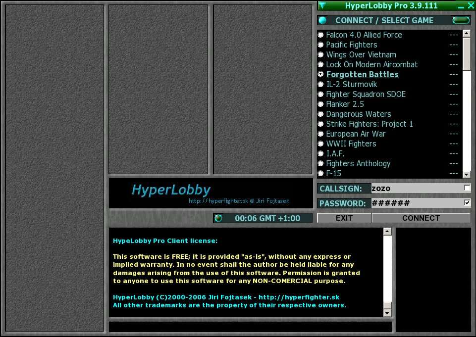Click the round indicator beside CONNECT / SELECT GAME
Image resolution: width=476 pixels, height=337 pixels.
coord(322,20)
